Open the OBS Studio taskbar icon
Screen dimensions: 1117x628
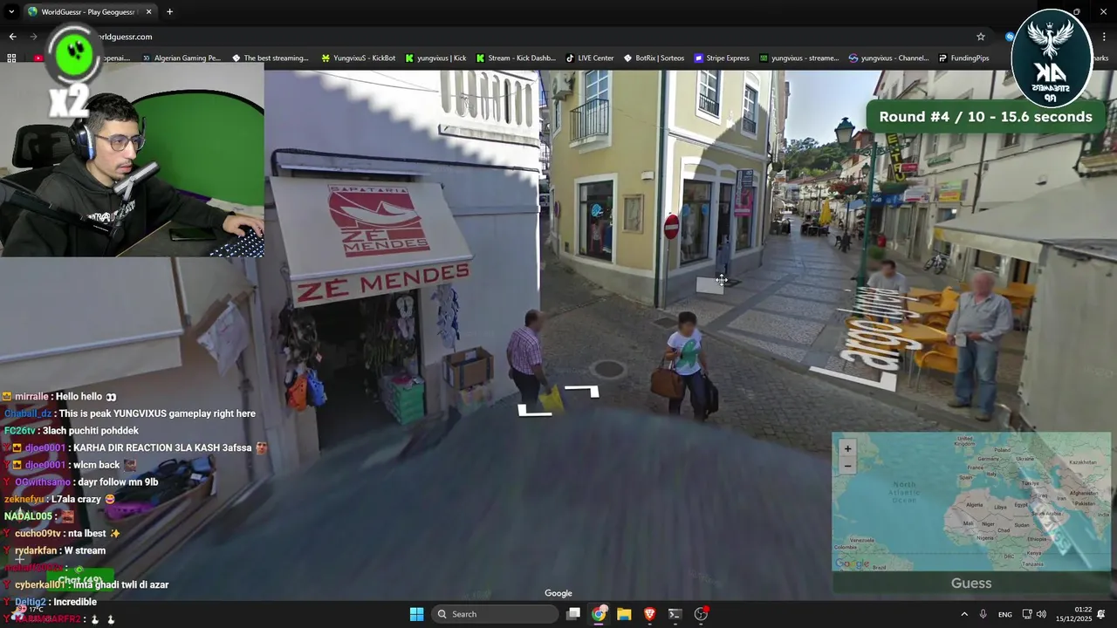tap(701, 614)
